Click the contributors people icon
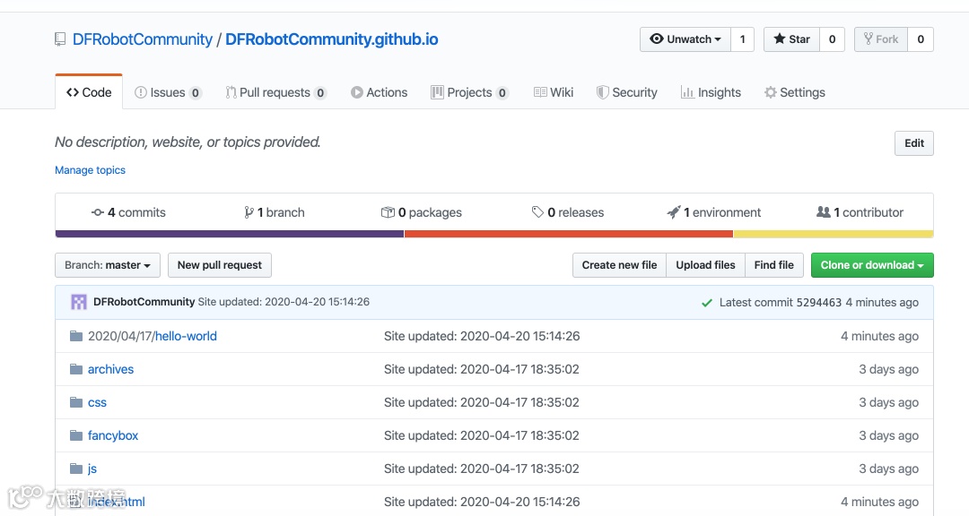The image size is (969, 516). coord(823,211)
